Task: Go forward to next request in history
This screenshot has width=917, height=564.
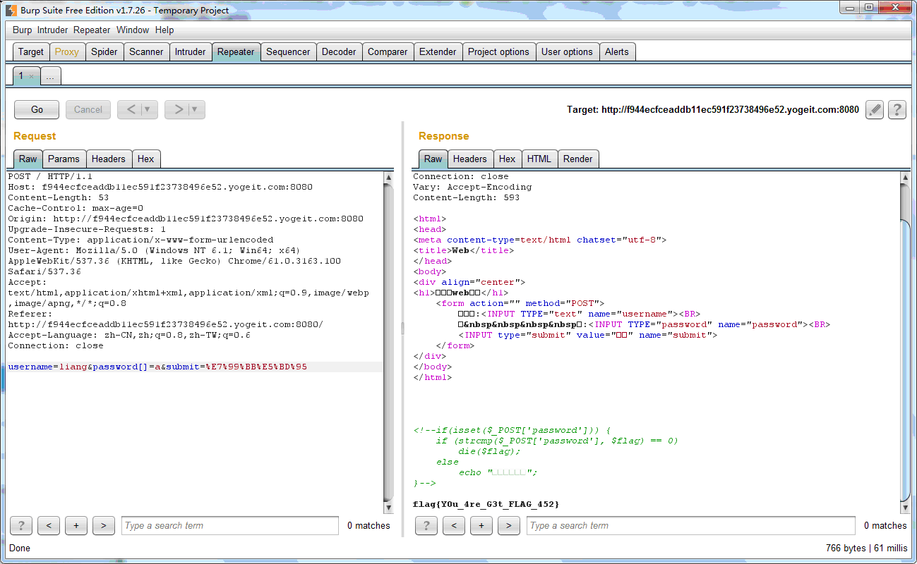Action: 179,109
